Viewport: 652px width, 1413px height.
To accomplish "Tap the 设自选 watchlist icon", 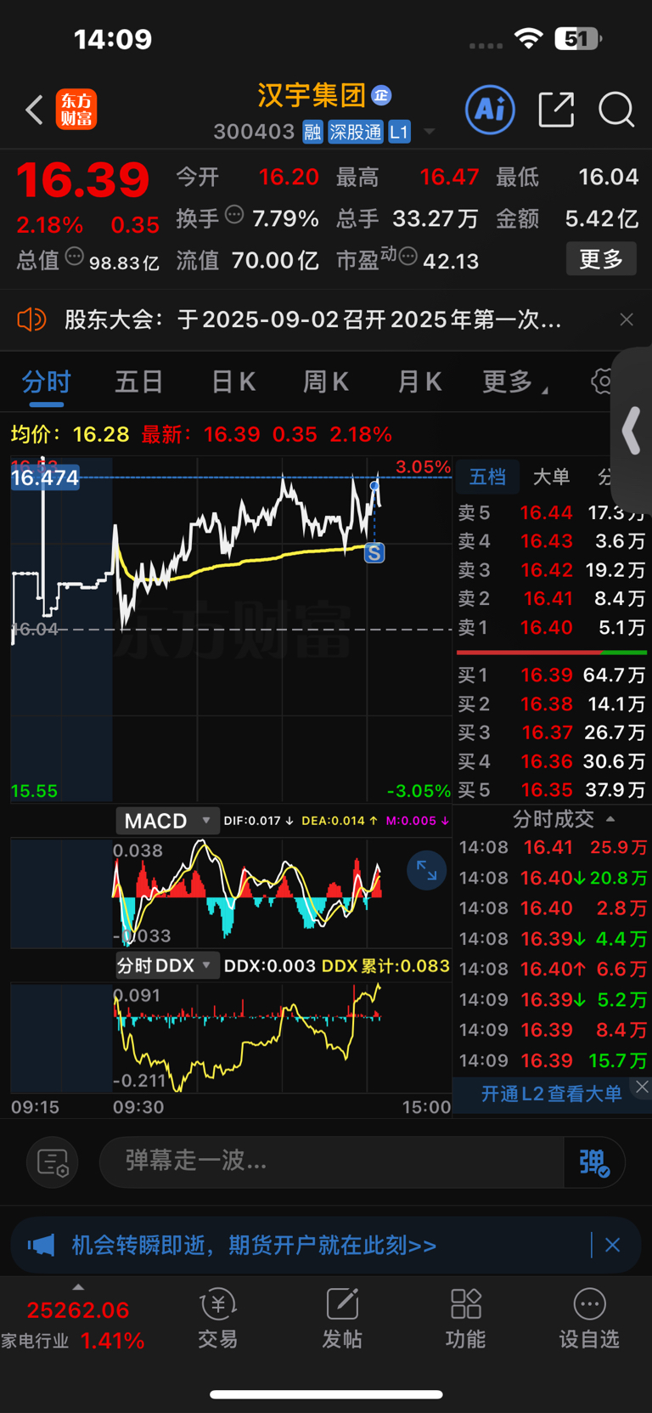I will (589, 1319).
